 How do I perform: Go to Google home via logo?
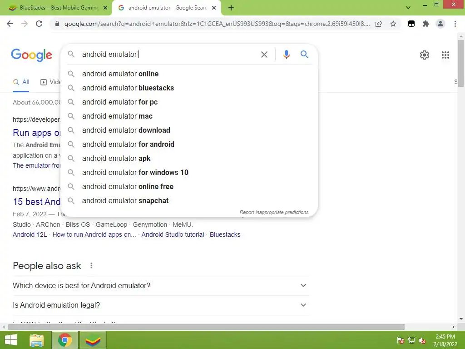31,55
